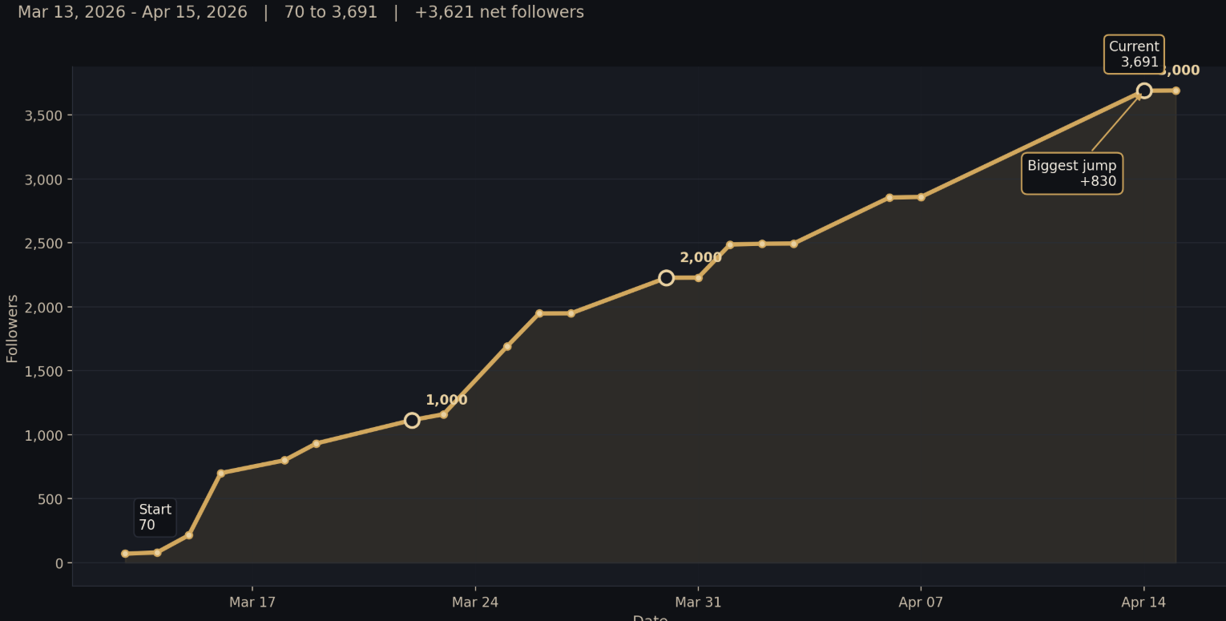Image resolution: width=1226 pixels, height=621 pixels.
Task: Click the Apr 07 axis label
Action: pyautogui.click(x=921, y=602)
